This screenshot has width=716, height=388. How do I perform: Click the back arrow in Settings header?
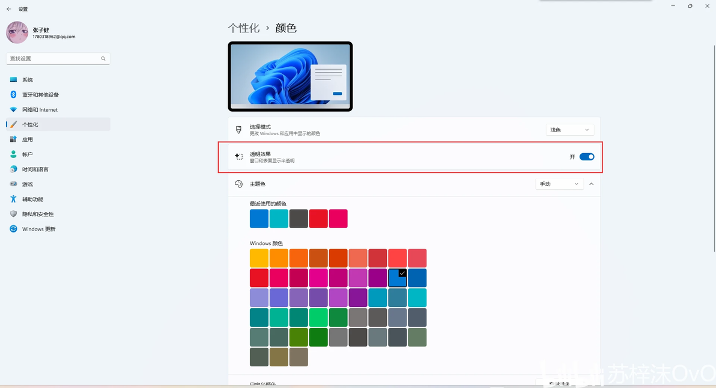coord(8,9)
